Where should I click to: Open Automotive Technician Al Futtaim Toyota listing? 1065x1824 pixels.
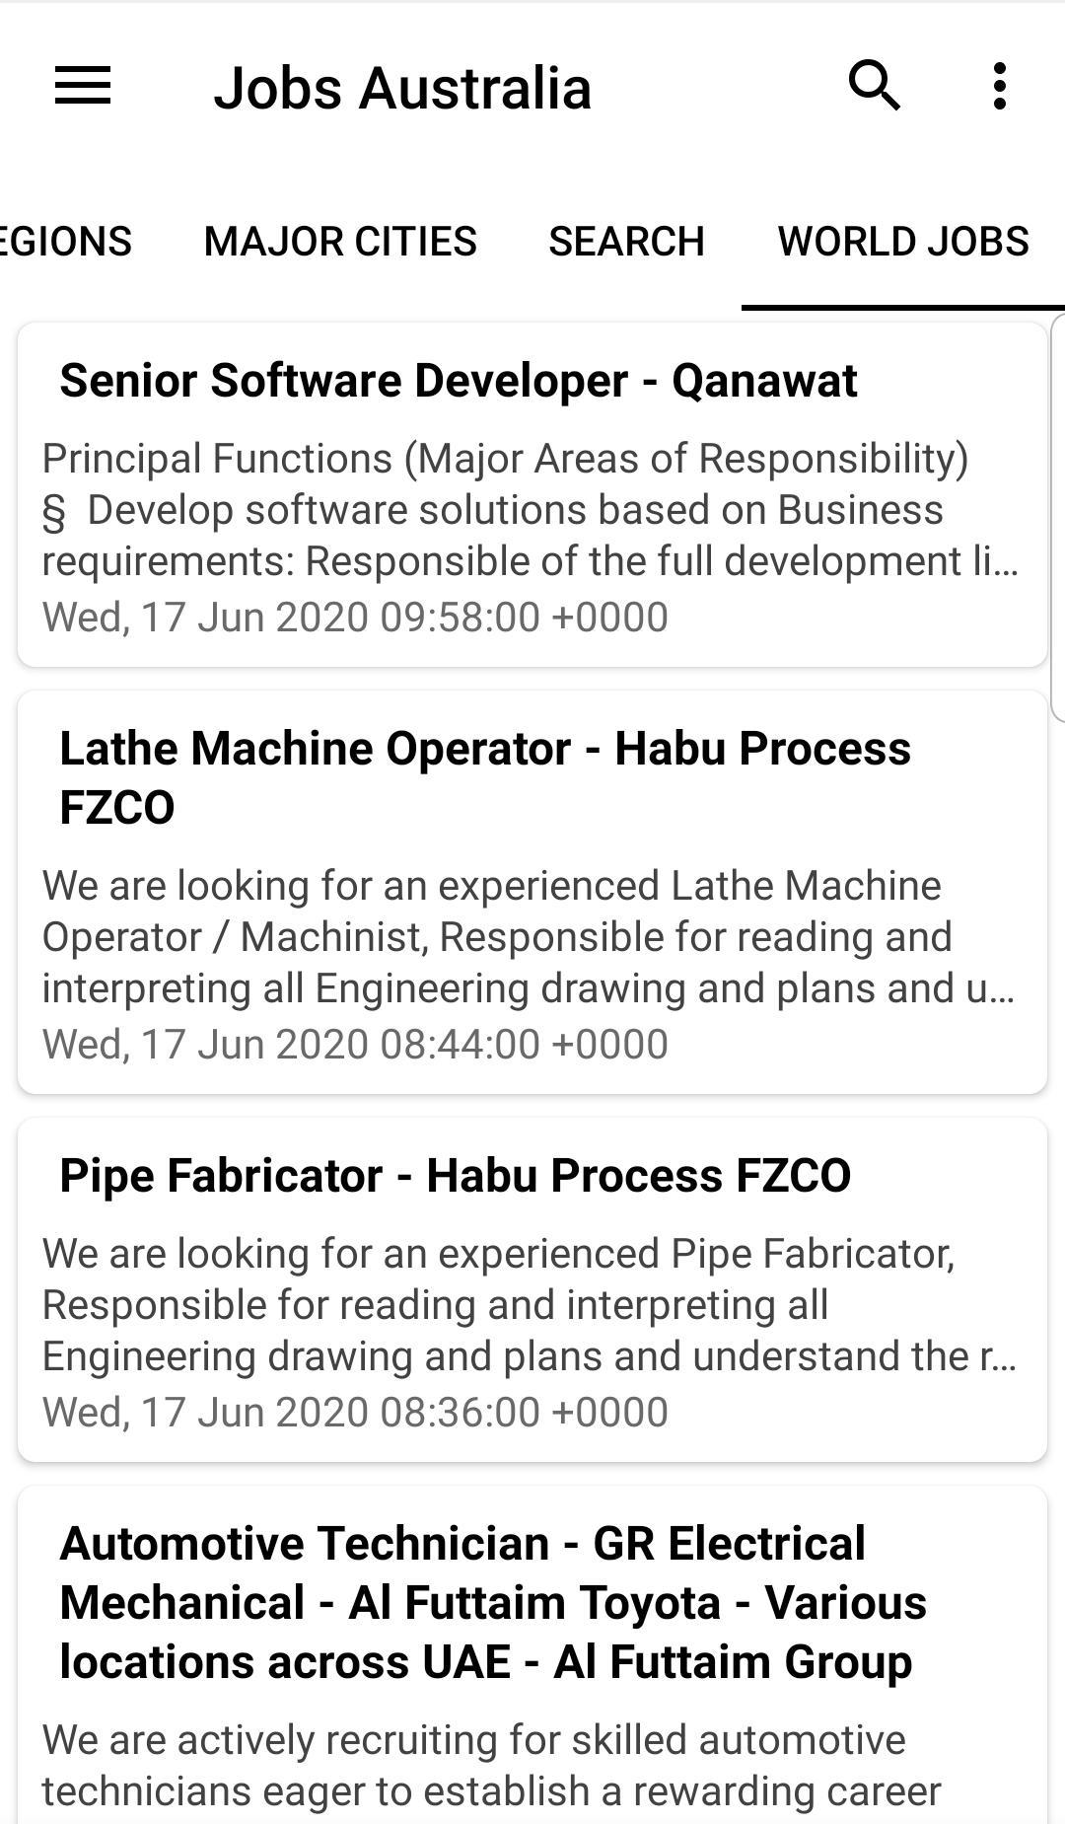tap(493, 1603)
